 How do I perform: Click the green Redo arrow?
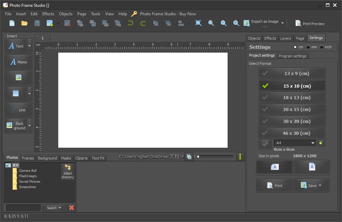[x=143, y=23]
